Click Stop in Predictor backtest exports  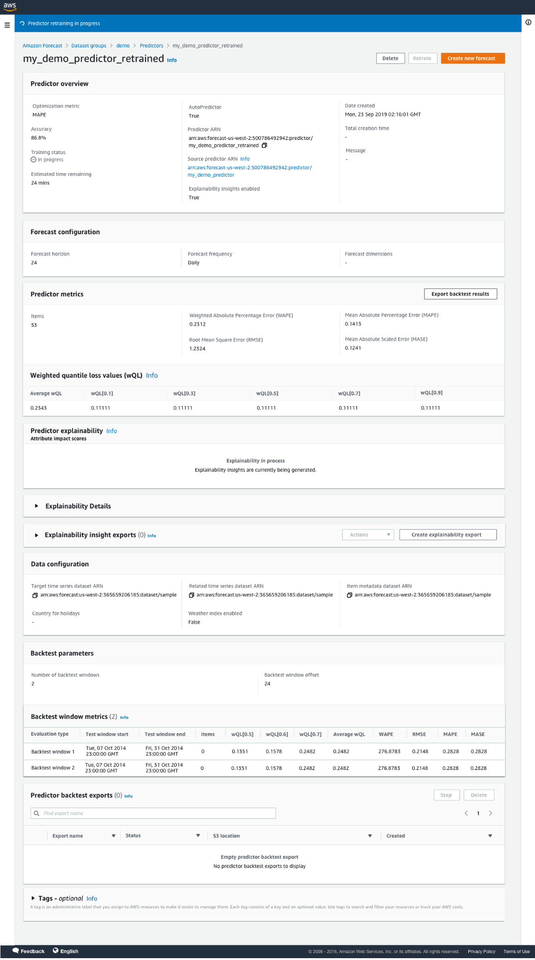point(446,795)
